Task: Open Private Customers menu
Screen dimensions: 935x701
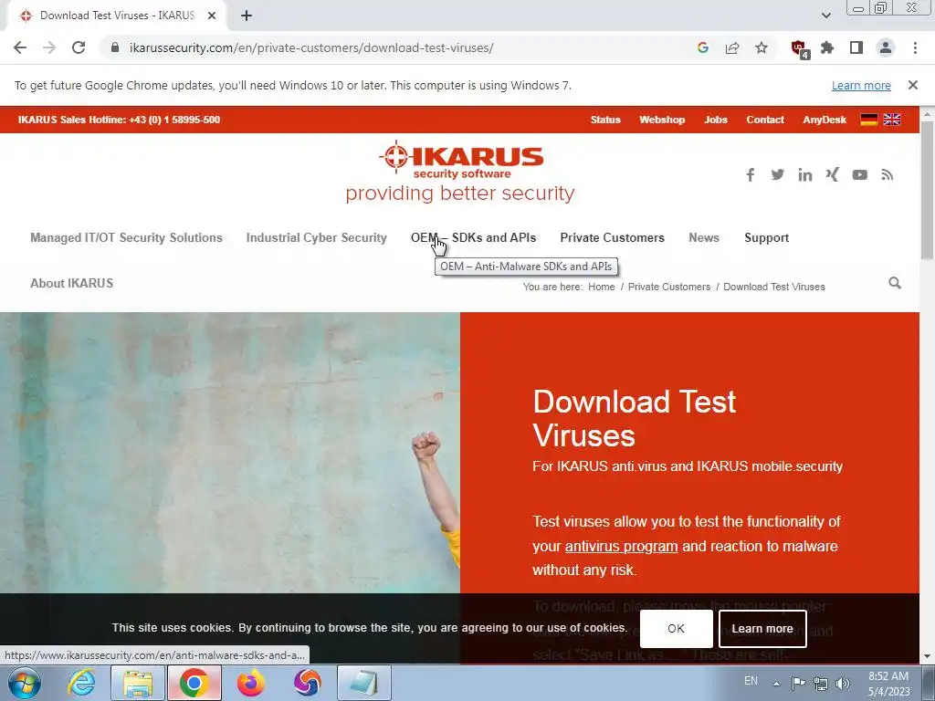Action: [x=612, y=237]
